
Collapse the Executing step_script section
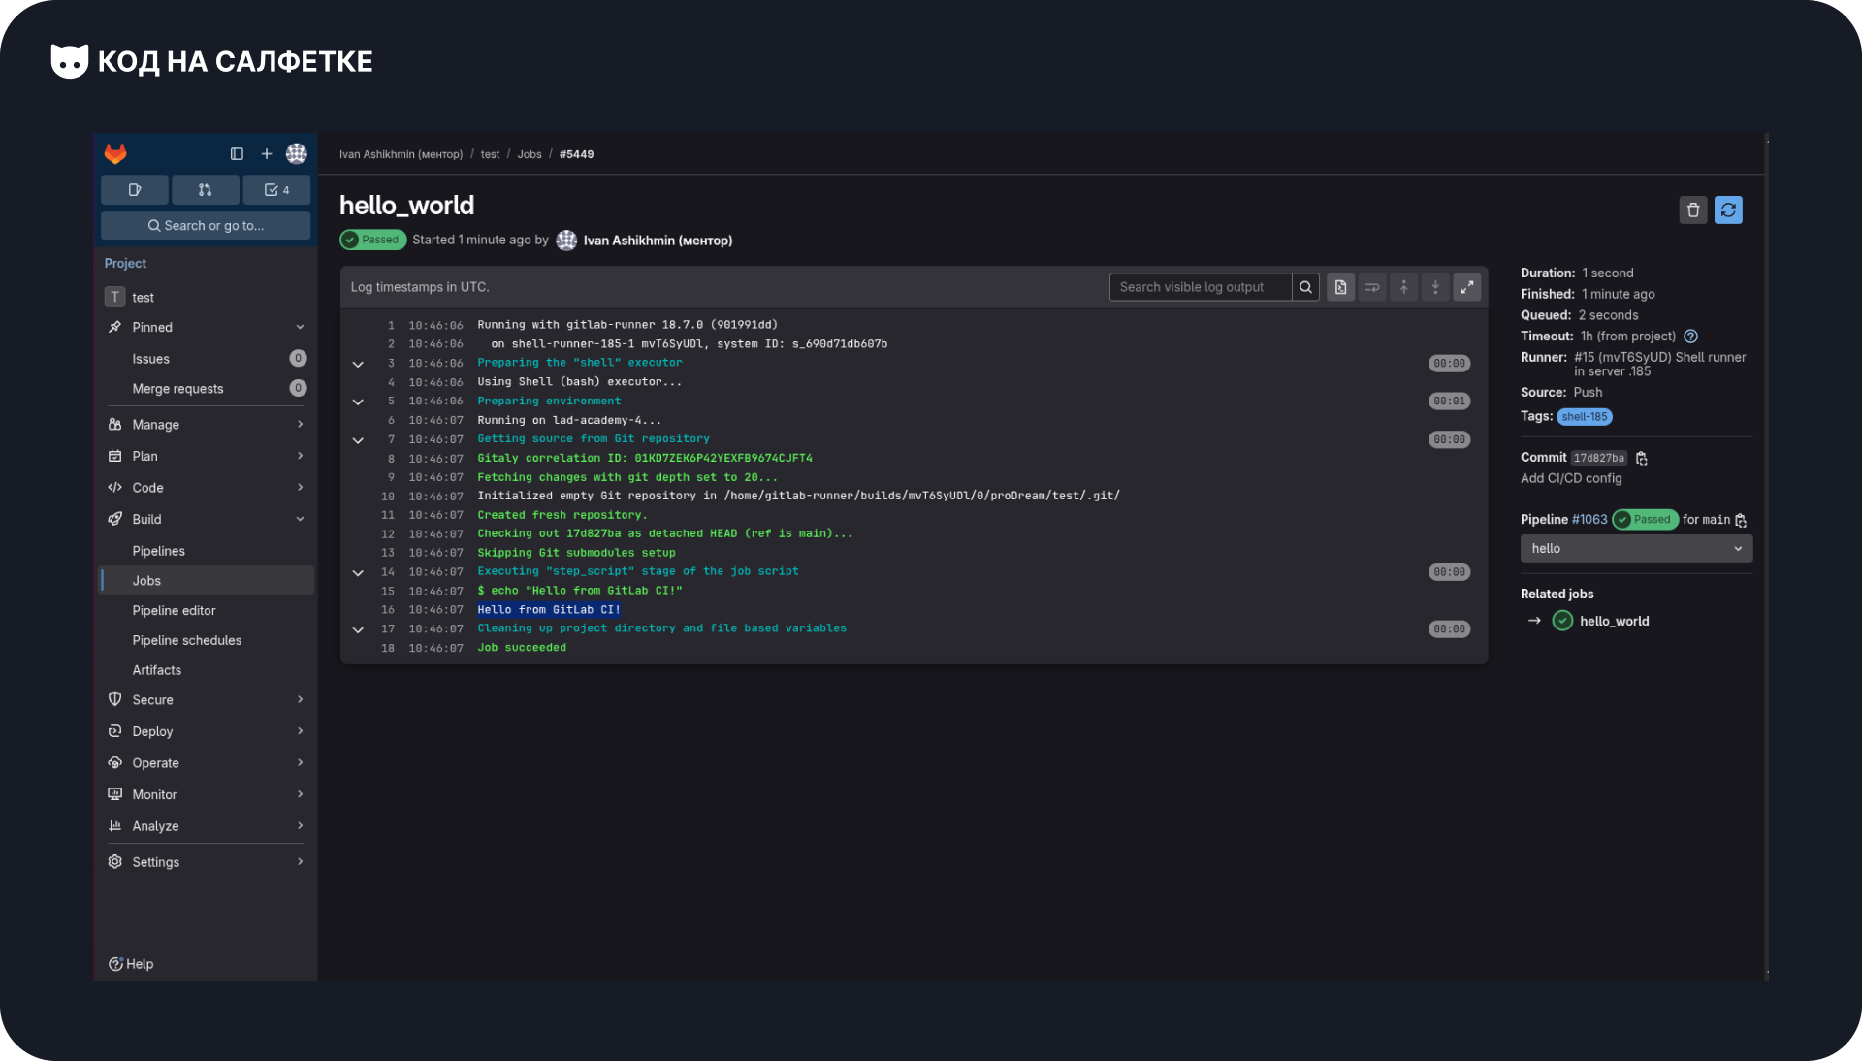coord(358,572)
